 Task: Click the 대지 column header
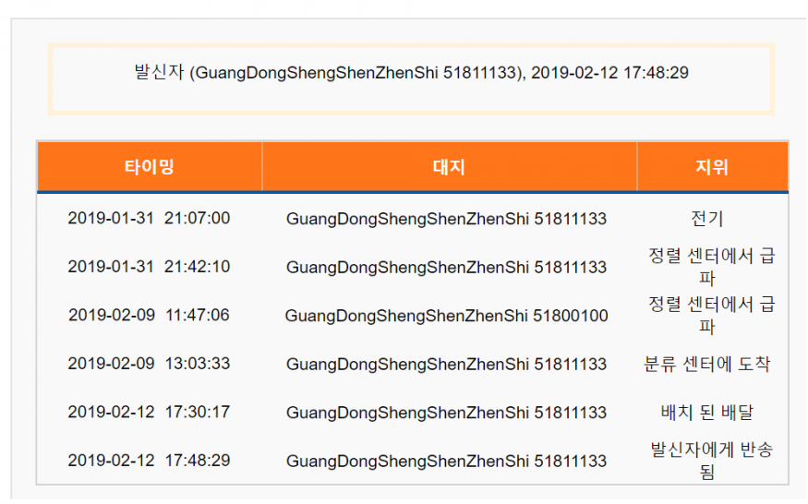(x=449, y=167)
